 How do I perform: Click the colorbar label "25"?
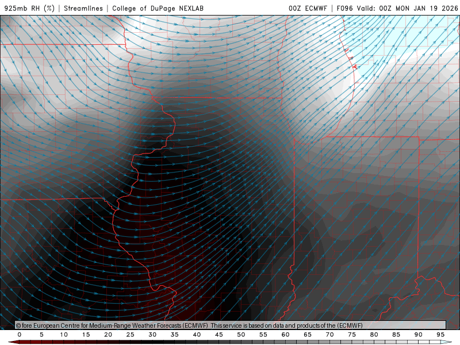131,335
